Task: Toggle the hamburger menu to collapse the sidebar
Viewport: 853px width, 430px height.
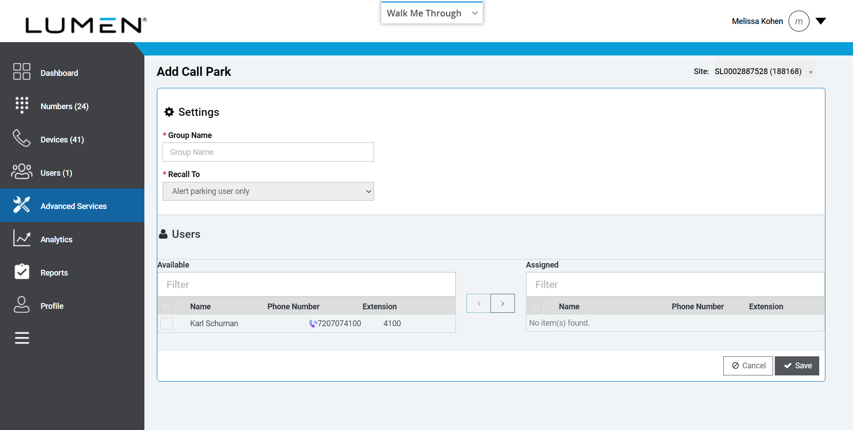Action: pyautogui.click(x=22, y=338)
